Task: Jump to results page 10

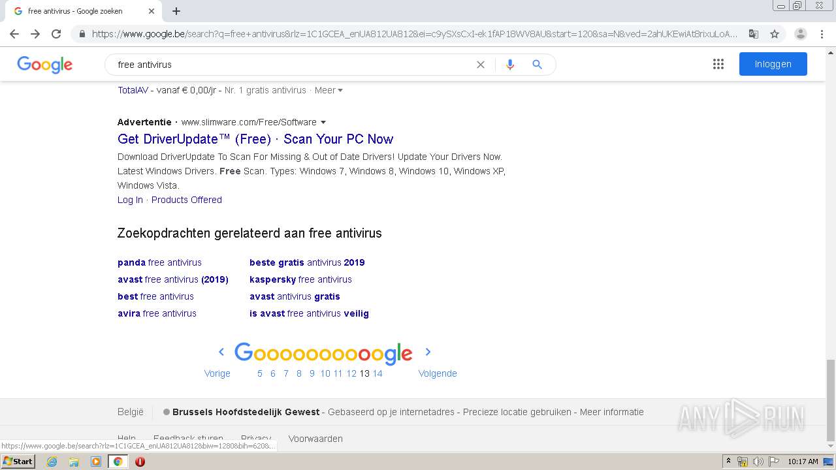Action: point(325,373)
